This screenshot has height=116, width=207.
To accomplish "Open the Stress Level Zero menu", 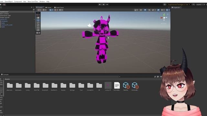I will 33,2.
